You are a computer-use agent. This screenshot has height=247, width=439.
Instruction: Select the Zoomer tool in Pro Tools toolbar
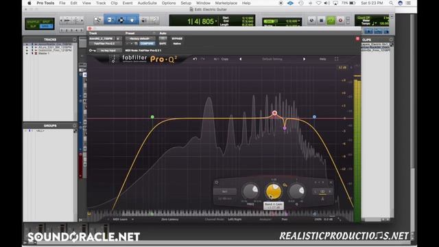(97, 20)
